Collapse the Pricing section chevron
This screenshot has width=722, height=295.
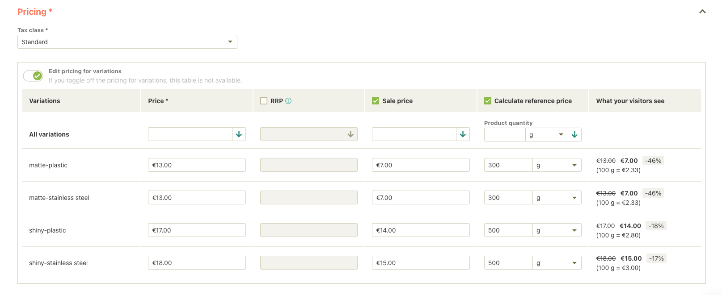[x=702, y=12]
